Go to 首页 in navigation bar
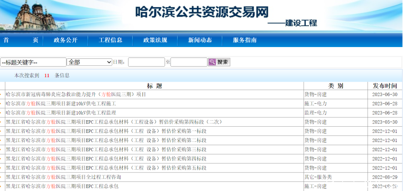Image resolution: width=403 pixels, height=191 pixels. [21, 40]
